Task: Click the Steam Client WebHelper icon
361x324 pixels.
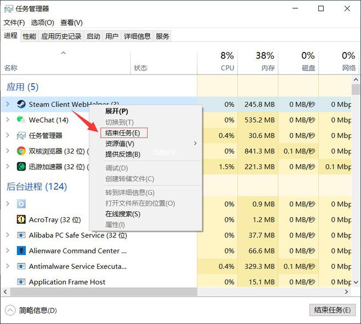Action: [21, 105]
